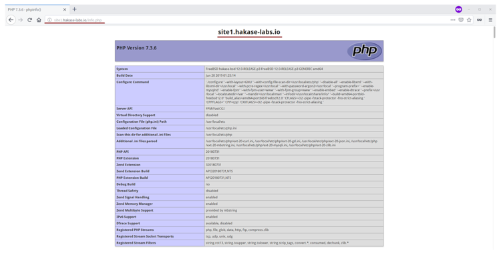Click the Registered PHP Streams label
This screenshot has height=255, width=501.
pos(135,230)
